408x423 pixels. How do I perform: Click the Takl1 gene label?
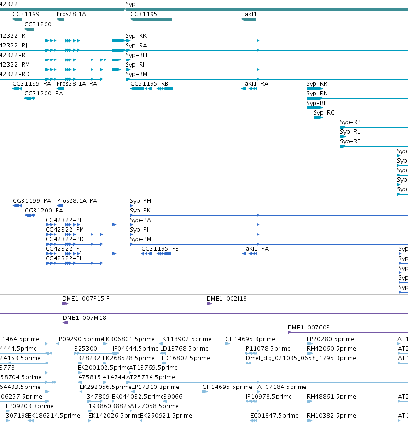[249, 14]
